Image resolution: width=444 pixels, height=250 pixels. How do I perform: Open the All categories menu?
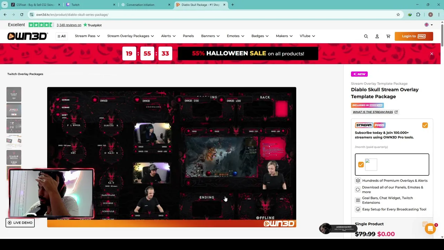61,36
